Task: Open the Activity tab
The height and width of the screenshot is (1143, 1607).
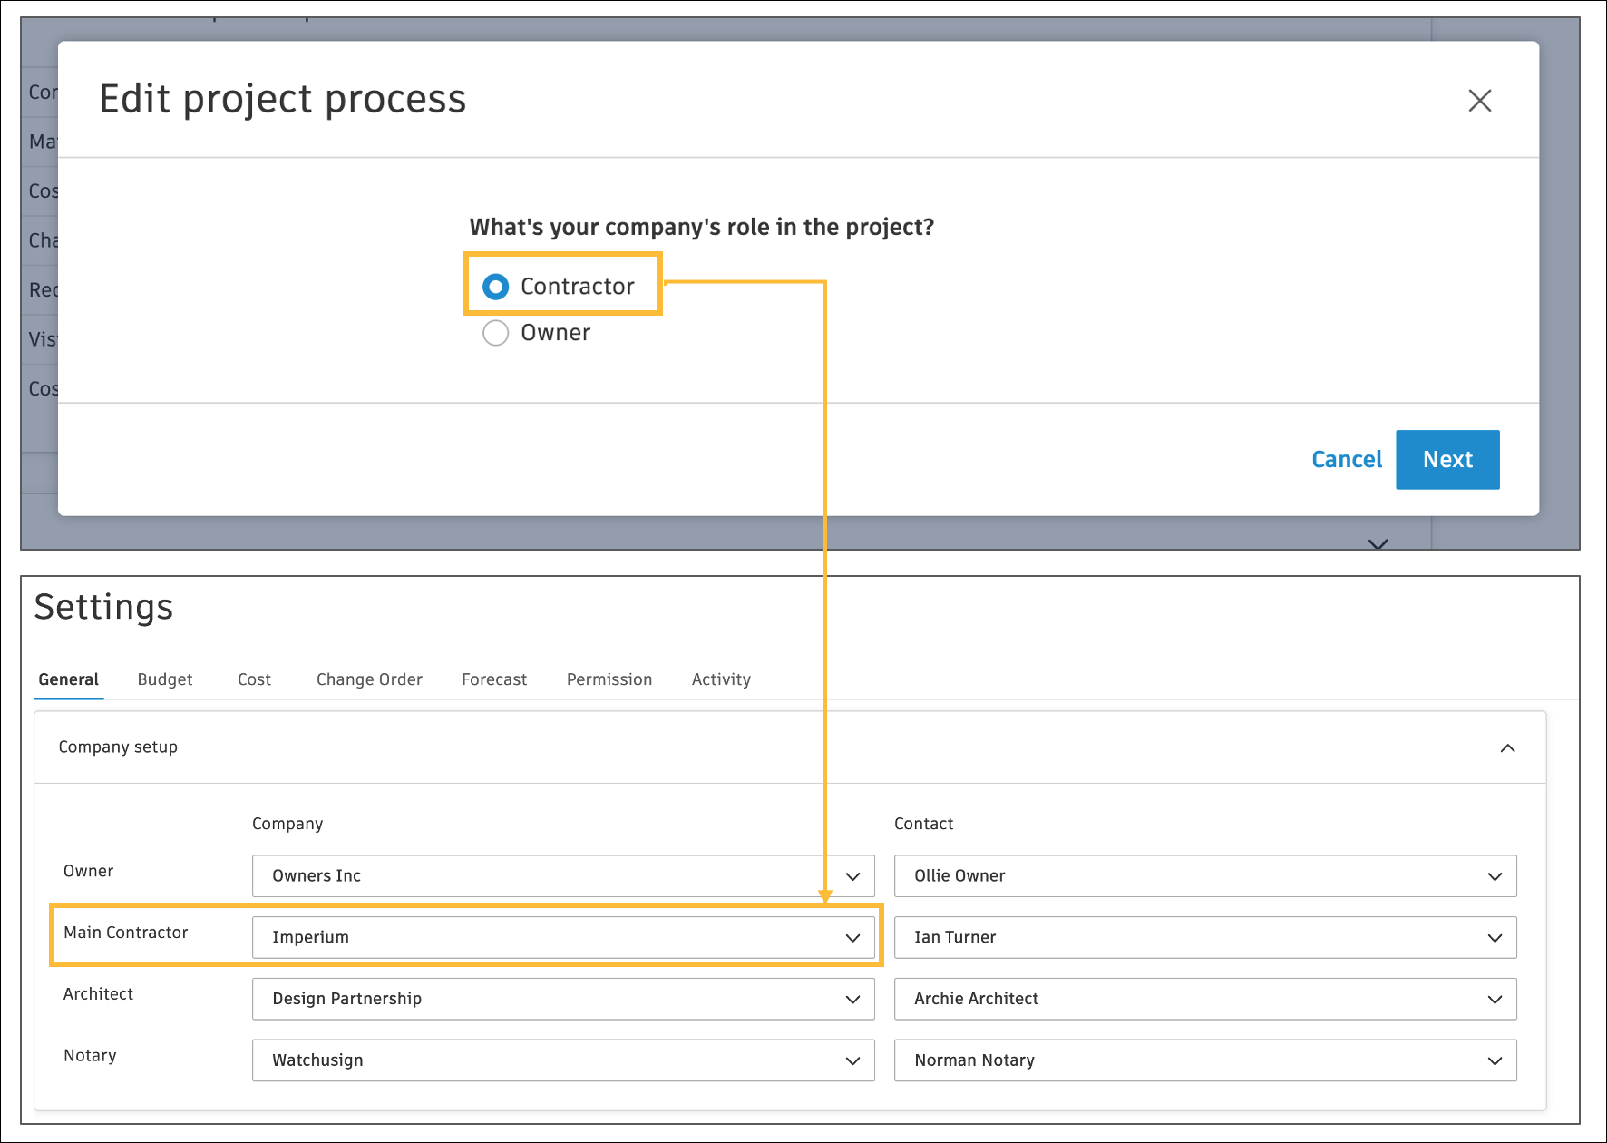Action: click(x=721, y=679)
